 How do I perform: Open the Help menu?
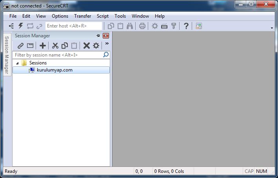point(160,16)
